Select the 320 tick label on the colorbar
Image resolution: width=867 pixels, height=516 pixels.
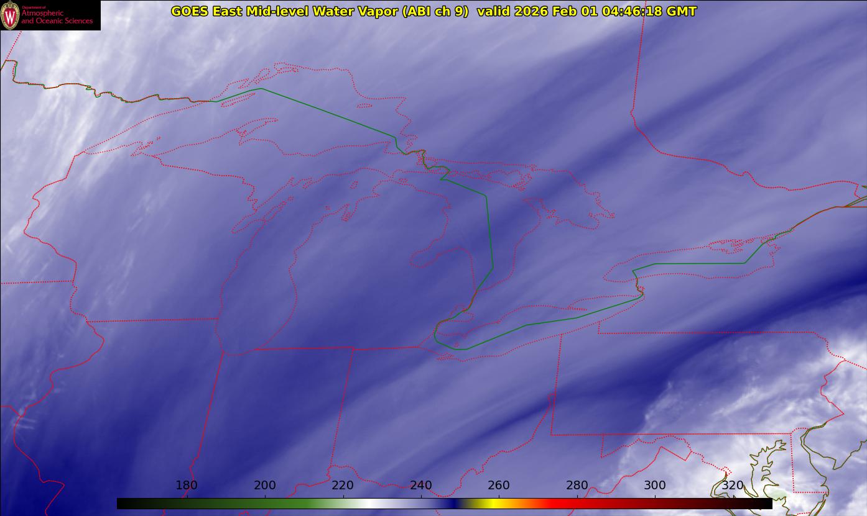[x=733, y=486]
